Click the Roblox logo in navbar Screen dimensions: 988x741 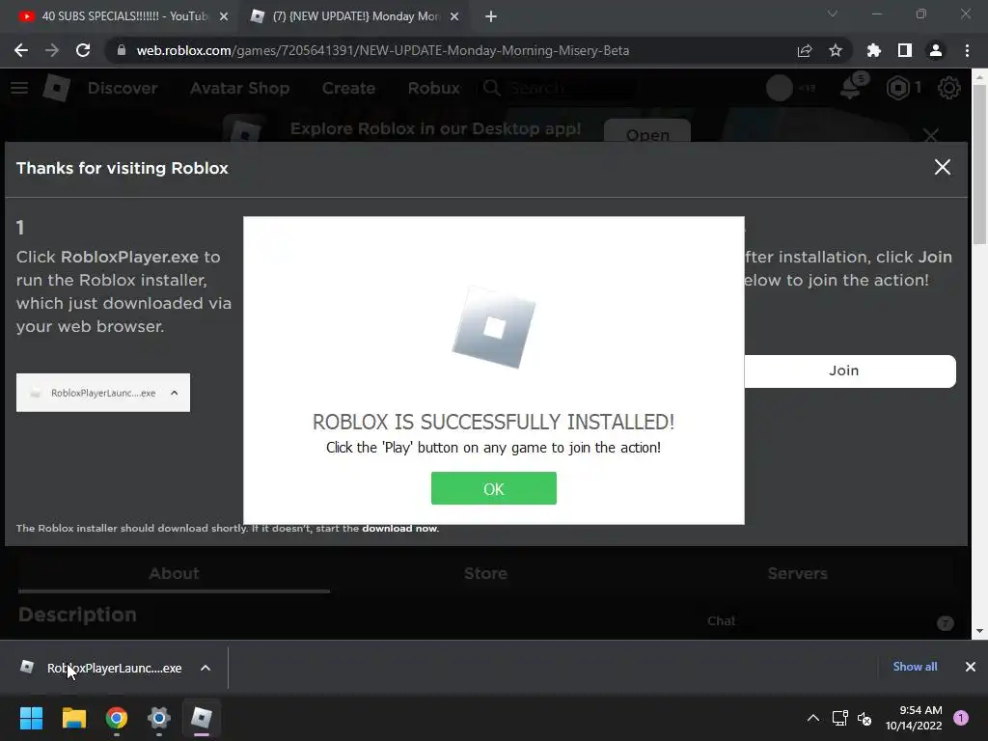[x=57, y=88]
